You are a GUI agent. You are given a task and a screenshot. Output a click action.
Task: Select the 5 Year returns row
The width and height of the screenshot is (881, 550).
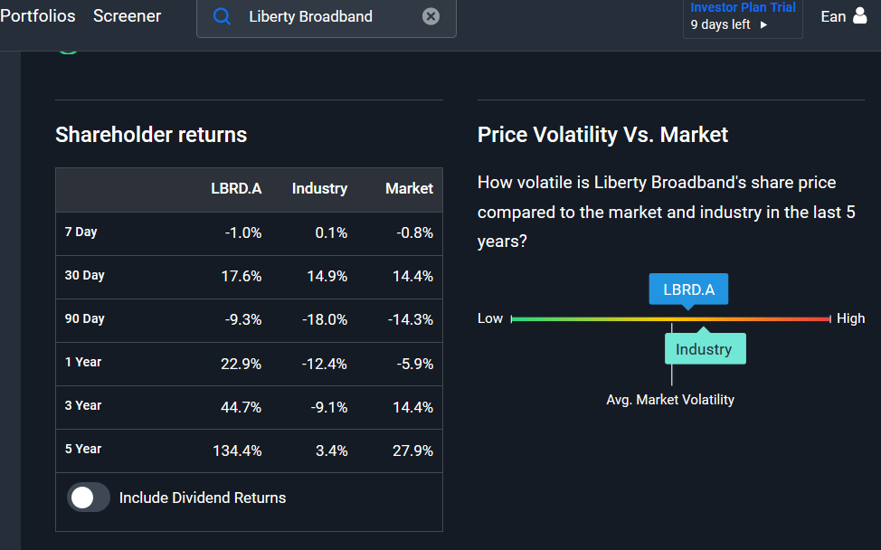pyautogui.click(x=249, y=450)
